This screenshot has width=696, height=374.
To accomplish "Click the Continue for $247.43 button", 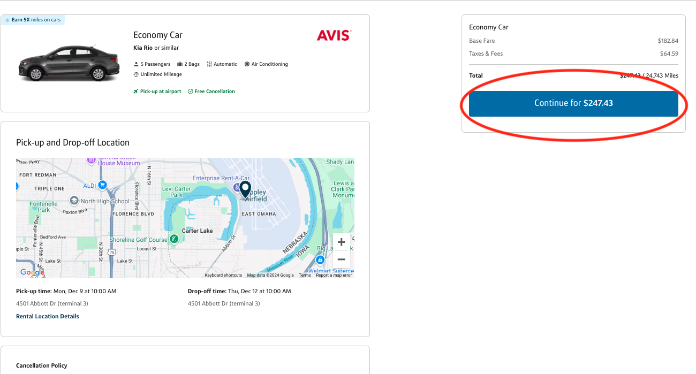I will pyautogui.click(x=573, y=103).
